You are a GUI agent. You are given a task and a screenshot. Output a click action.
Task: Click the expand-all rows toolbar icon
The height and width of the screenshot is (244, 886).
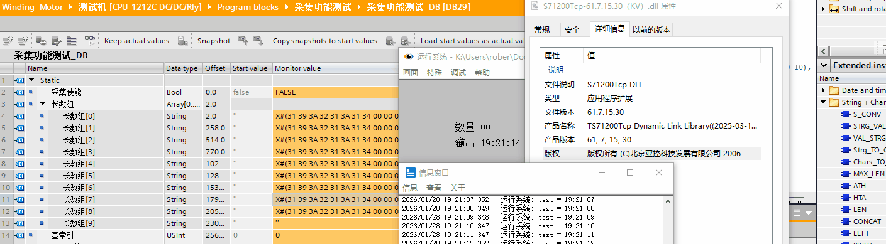pos(71,41)
